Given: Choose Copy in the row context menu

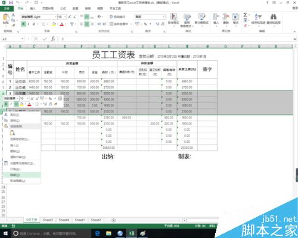Looking at the screenshot, I should (22, 120).
